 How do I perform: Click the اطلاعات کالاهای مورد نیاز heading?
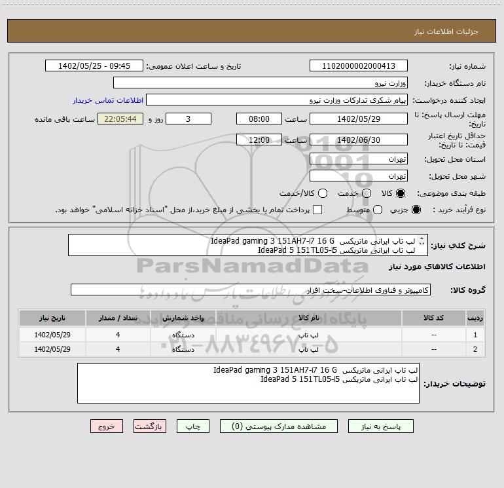[x=437, y=267]
